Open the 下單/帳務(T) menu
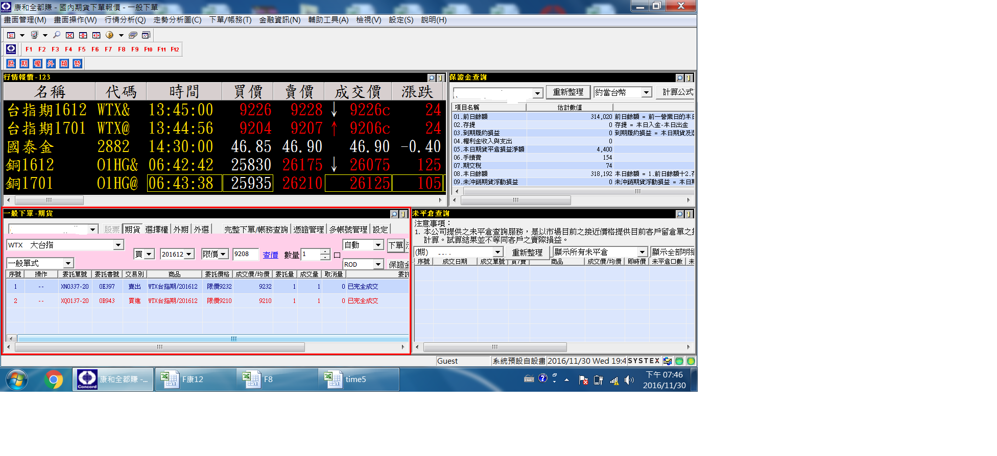997x456 pixels. [230, 20]
